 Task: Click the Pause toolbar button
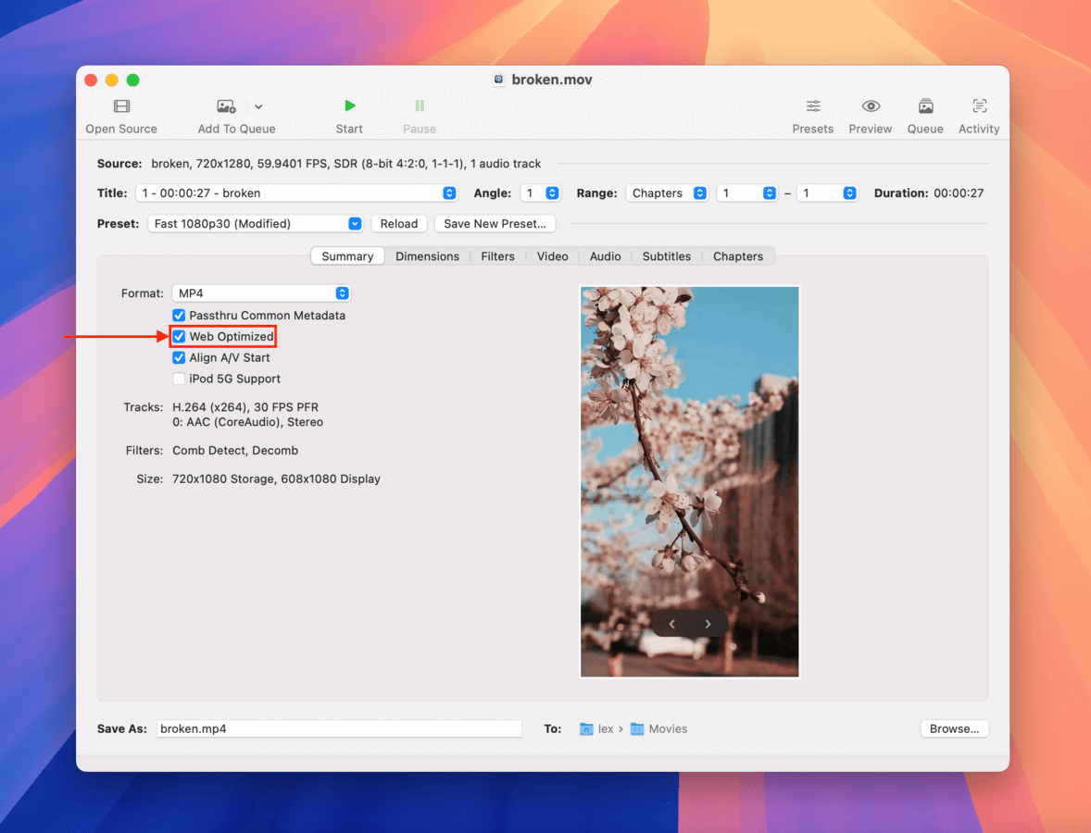[x=420, y=116]
